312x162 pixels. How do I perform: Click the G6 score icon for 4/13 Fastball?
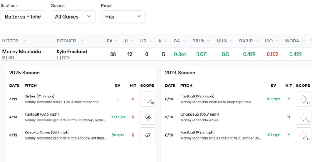point(148,117)
